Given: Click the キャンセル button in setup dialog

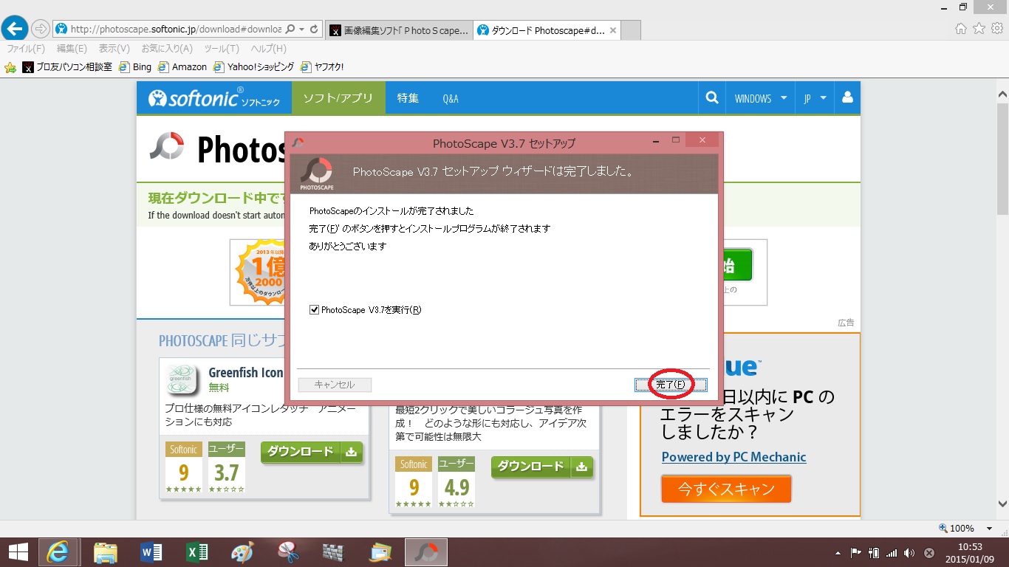Looking at the screenshot, I should coord(335,385).
